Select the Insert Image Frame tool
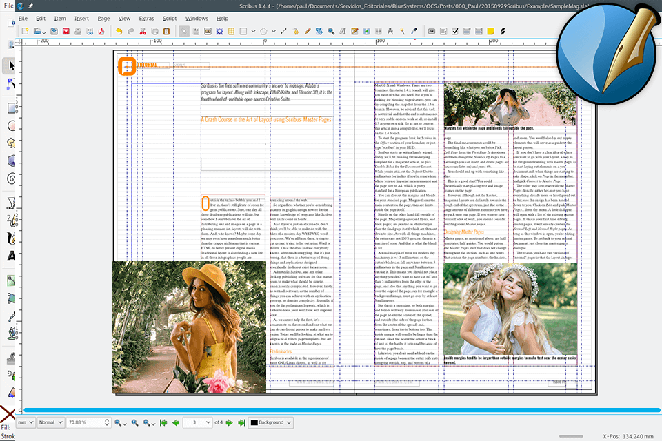The height and width of the screenshot is (441, 662). pyautogui.click(x=208, y=31)
